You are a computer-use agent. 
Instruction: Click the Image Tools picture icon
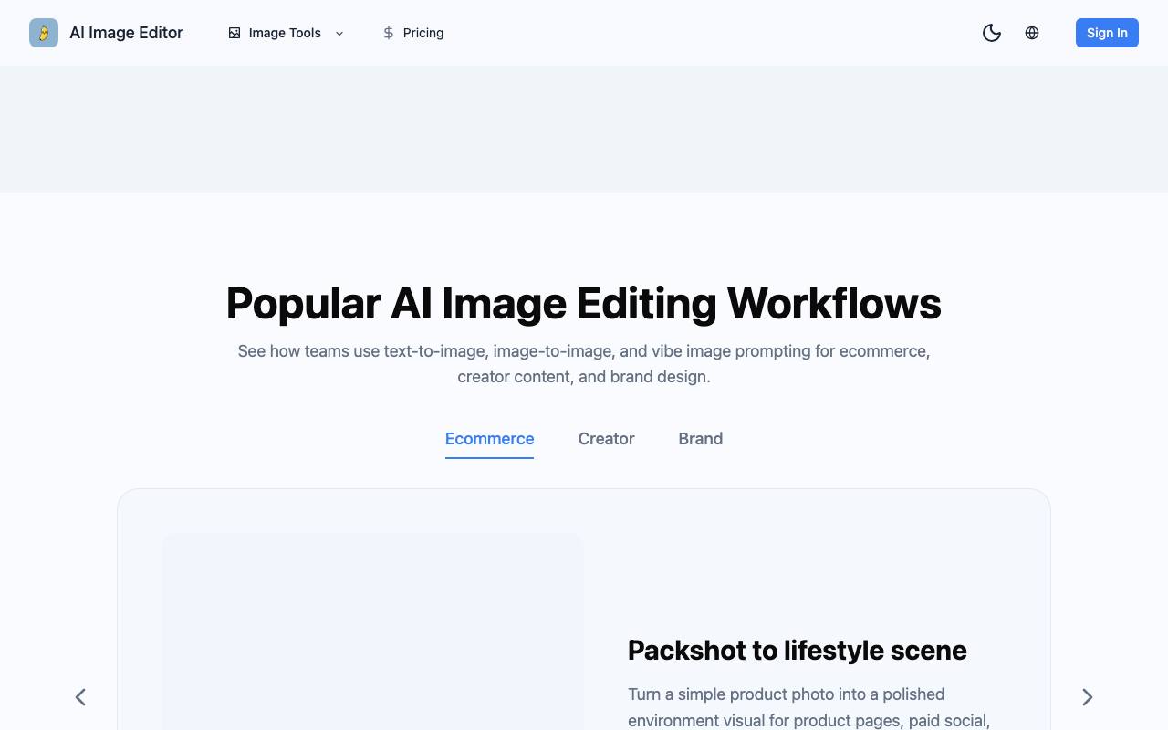point(235,33)
